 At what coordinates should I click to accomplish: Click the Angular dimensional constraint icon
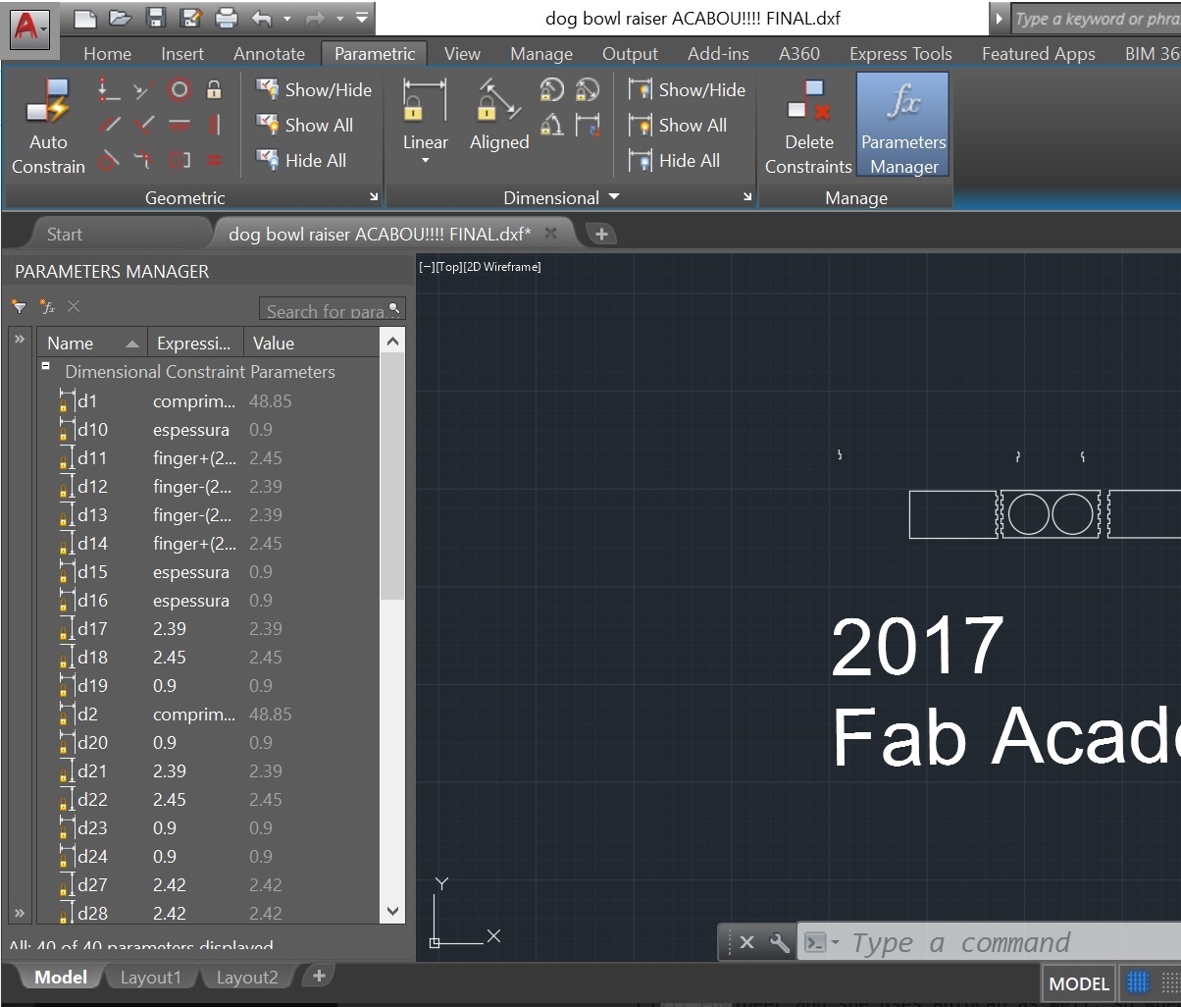(x=551, y=125)
